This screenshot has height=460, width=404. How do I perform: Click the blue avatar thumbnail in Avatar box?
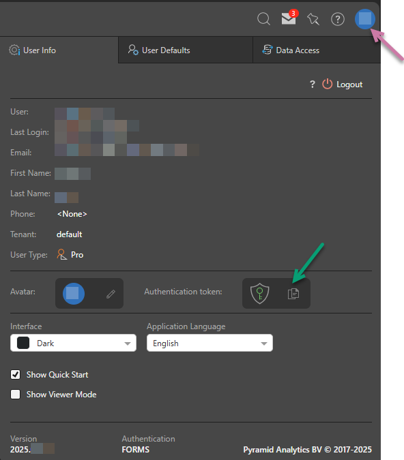[x=74, y=293]
